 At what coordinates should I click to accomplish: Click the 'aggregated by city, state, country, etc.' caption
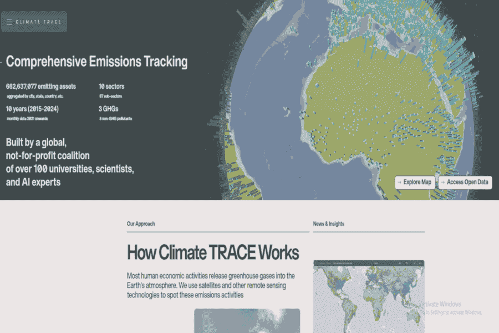(35, 96)
